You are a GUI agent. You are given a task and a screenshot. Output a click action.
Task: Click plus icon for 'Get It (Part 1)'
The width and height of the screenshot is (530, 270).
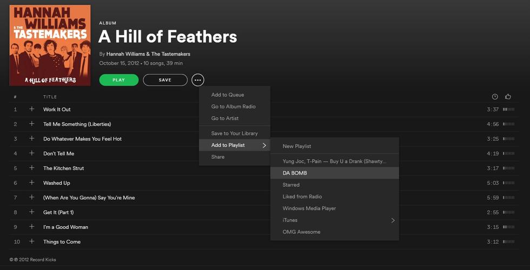pyautogui.click(x=32, y=212)
